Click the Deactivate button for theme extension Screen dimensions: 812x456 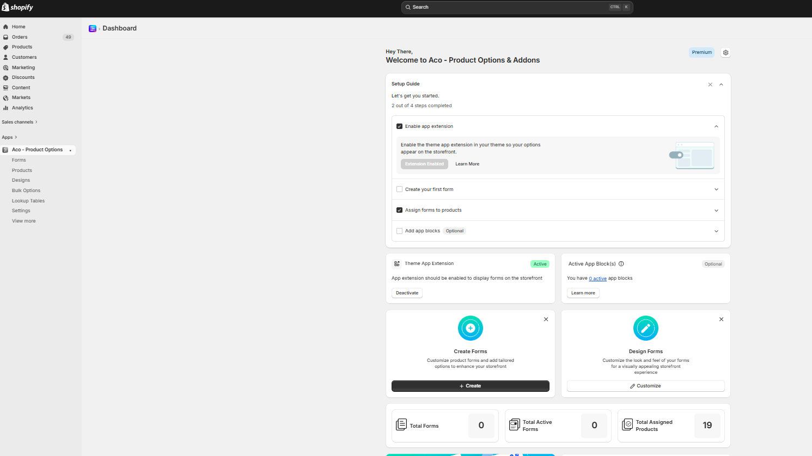point(407,293)
